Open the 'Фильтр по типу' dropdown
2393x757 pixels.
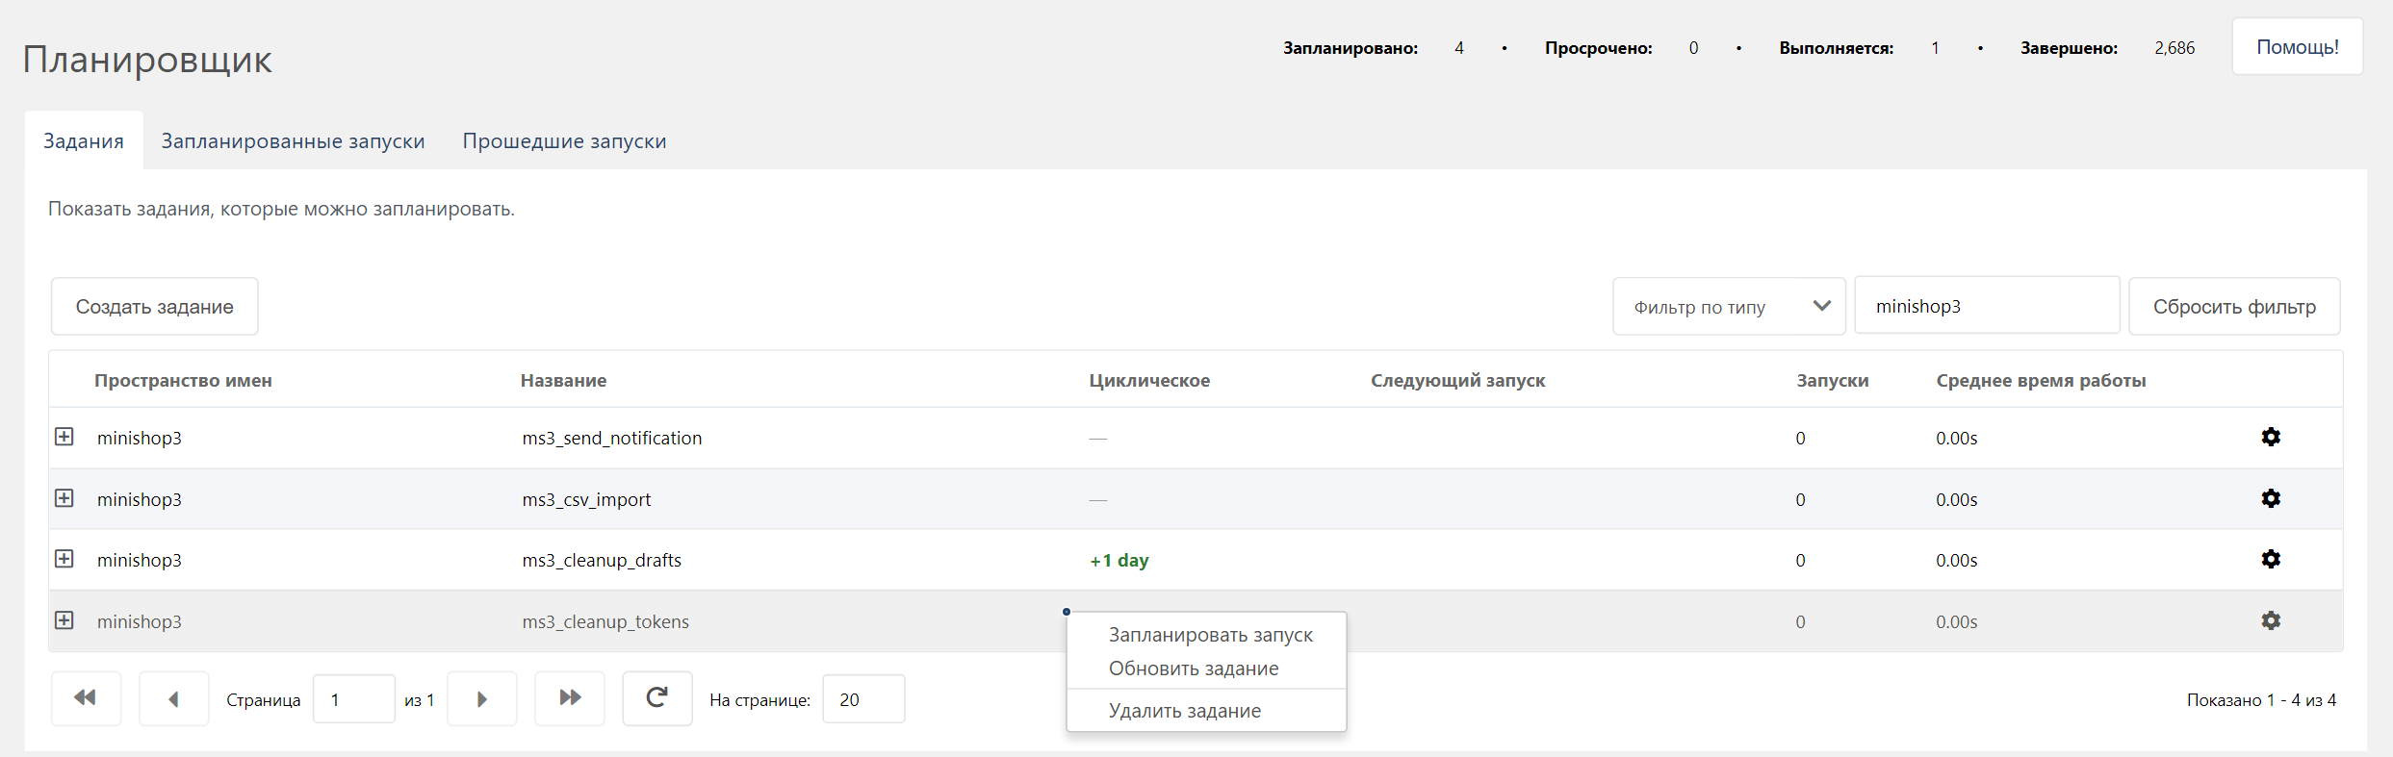(x=1729, y=306)
